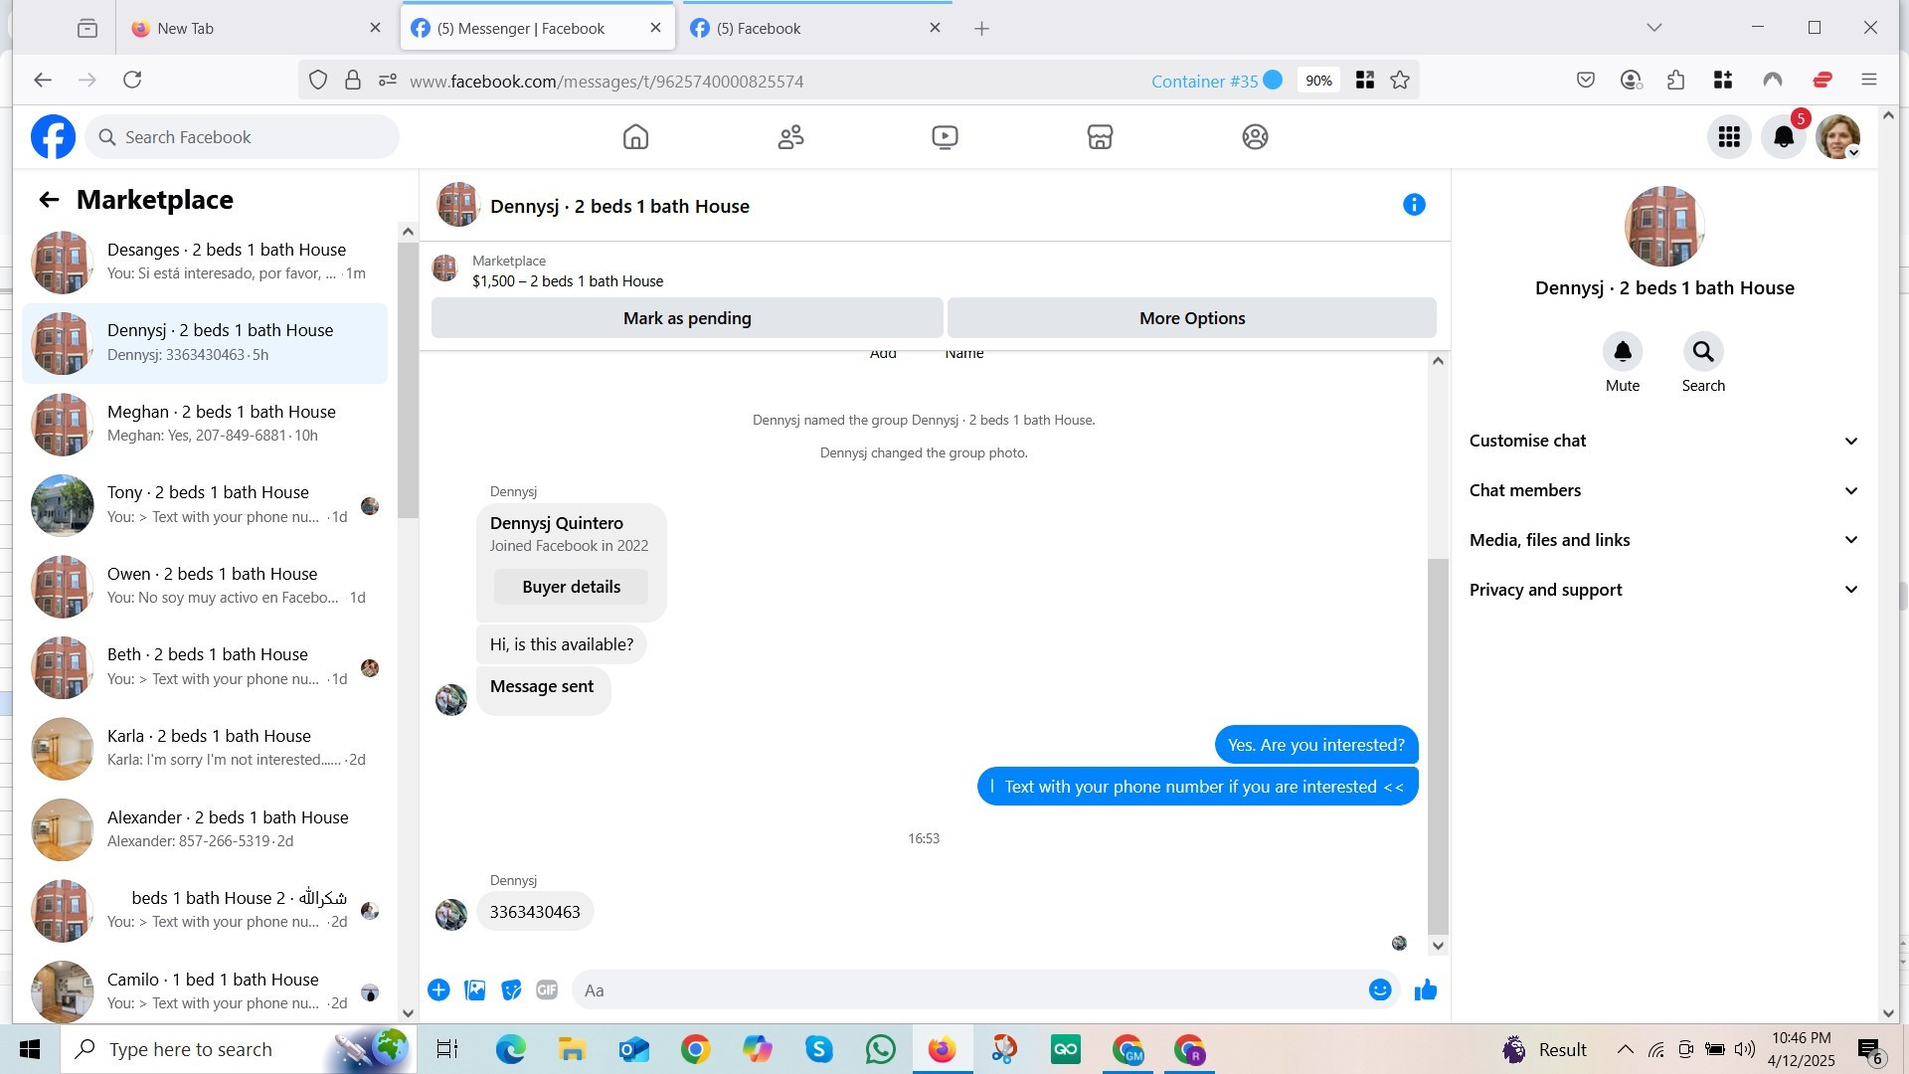Open Alexander conversation

[205, 829]
